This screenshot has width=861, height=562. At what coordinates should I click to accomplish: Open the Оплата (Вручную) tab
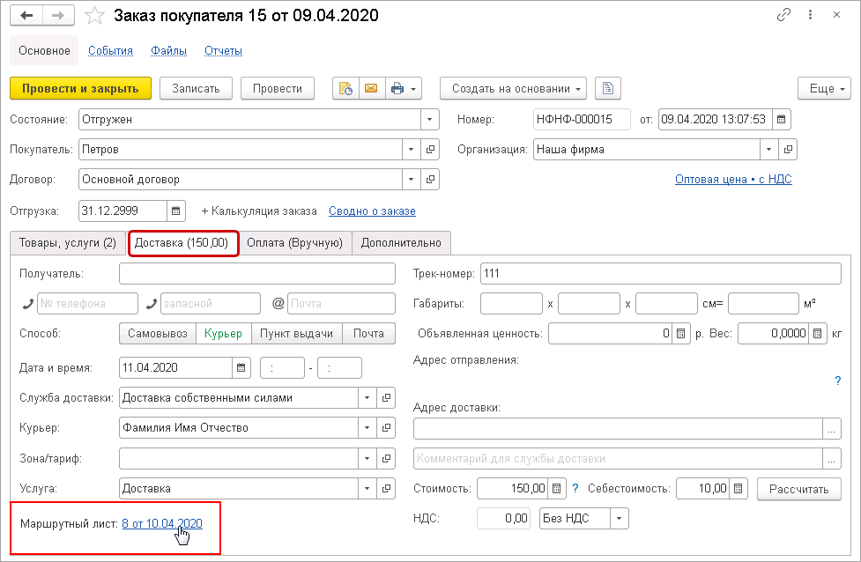coord(294,242)
